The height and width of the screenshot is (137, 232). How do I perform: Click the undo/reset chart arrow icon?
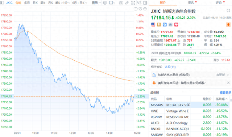pyautogui.click(x=136, y=9)
